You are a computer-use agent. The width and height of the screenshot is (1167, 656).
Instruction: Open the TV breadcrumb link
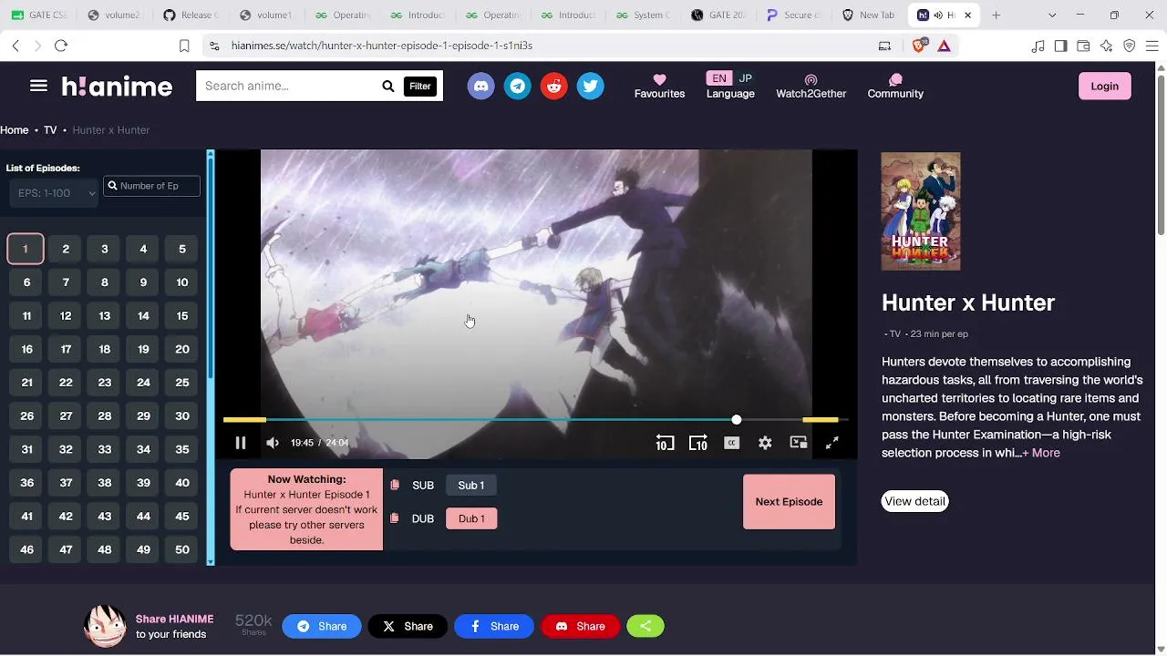point(50,130)
